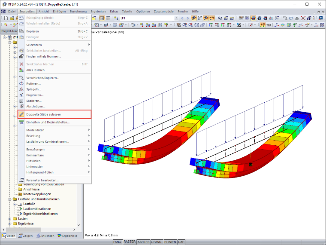The width and height of the screenshot is (326, 245).
Task: Switch to the Zeigen navigator tab
Action: 25,236
